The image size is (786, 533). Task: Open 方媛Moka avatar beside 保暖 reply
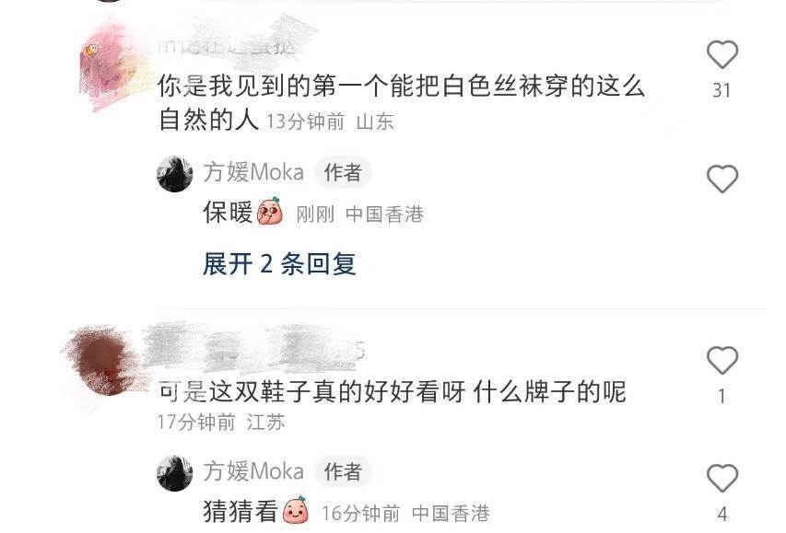coord(175,173)
